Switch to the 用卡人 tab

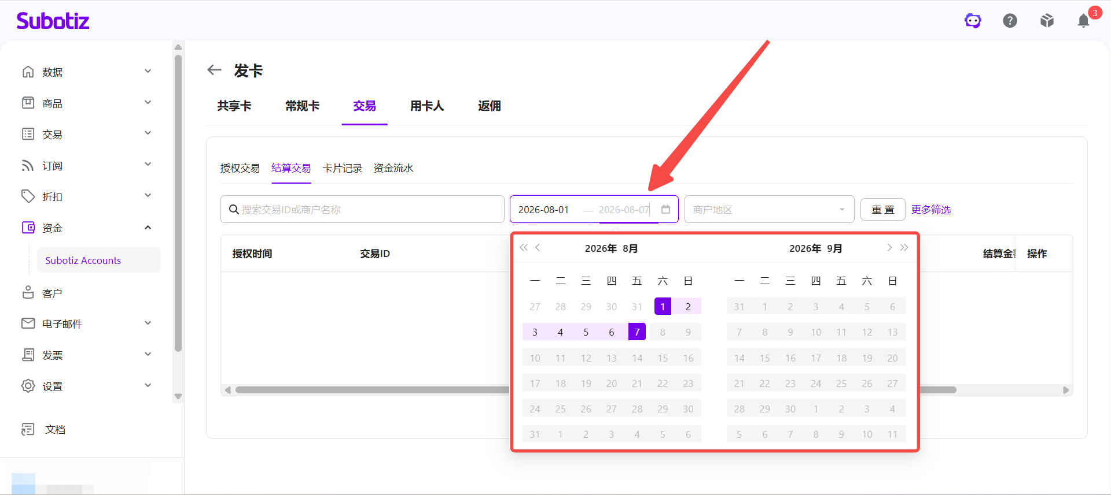(x=427, y=106)
